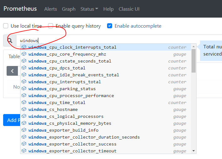Image resolution: width=222 pixels, height=159 pixels.
Task: Click the autocomplete list scrollbar thumb
Action: (193, 60)
